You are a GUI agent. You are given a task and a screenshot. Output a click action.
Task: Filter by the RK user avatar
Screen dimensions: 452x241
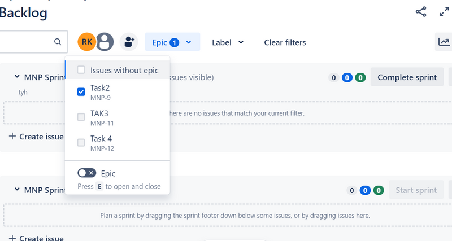pyautogui.click(x=86, y=42)
